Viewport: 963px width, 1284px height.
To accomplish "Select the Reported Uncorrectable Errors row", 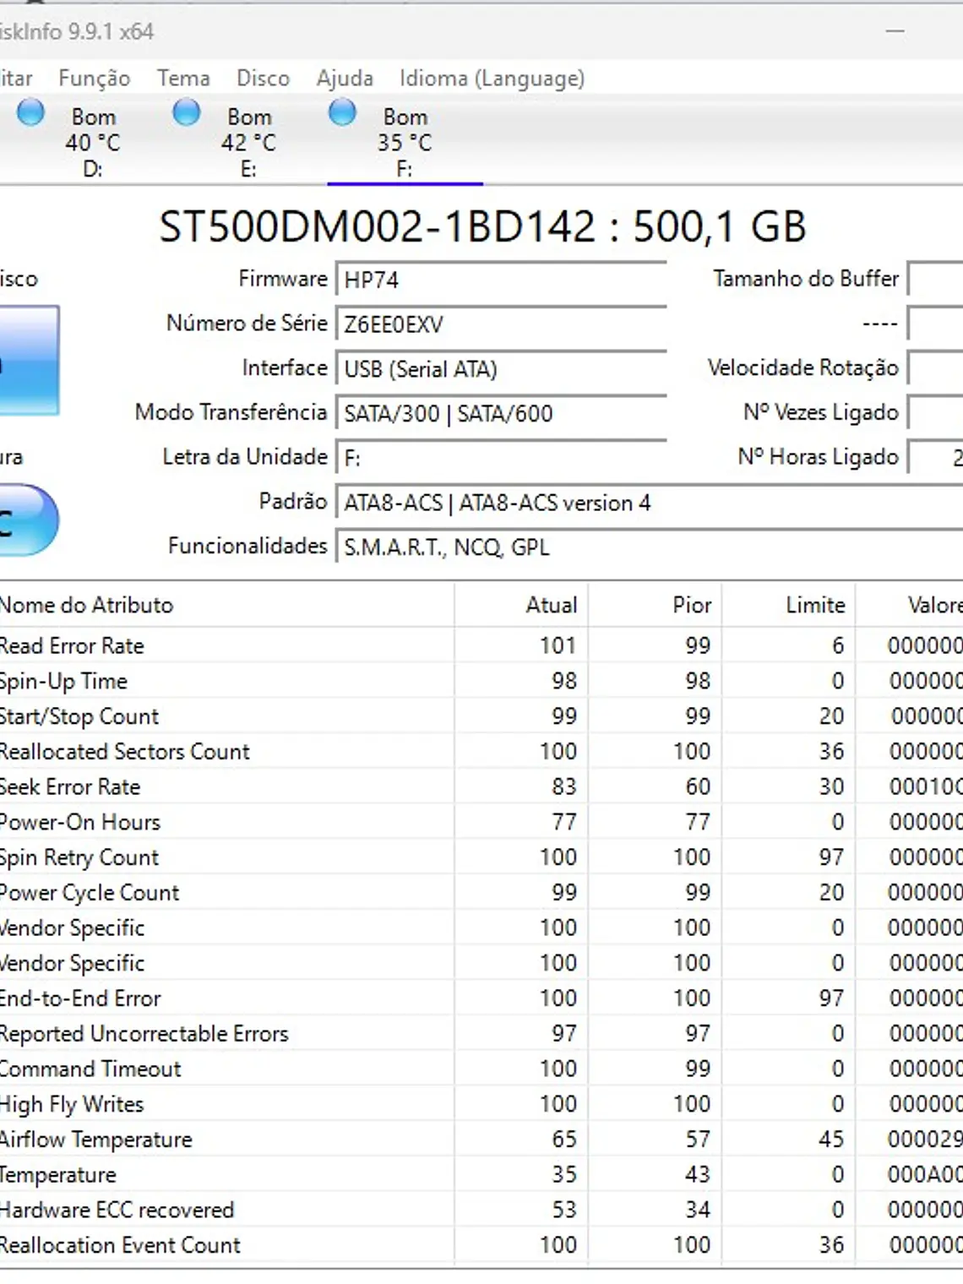I will click(x=481, y=1034).
